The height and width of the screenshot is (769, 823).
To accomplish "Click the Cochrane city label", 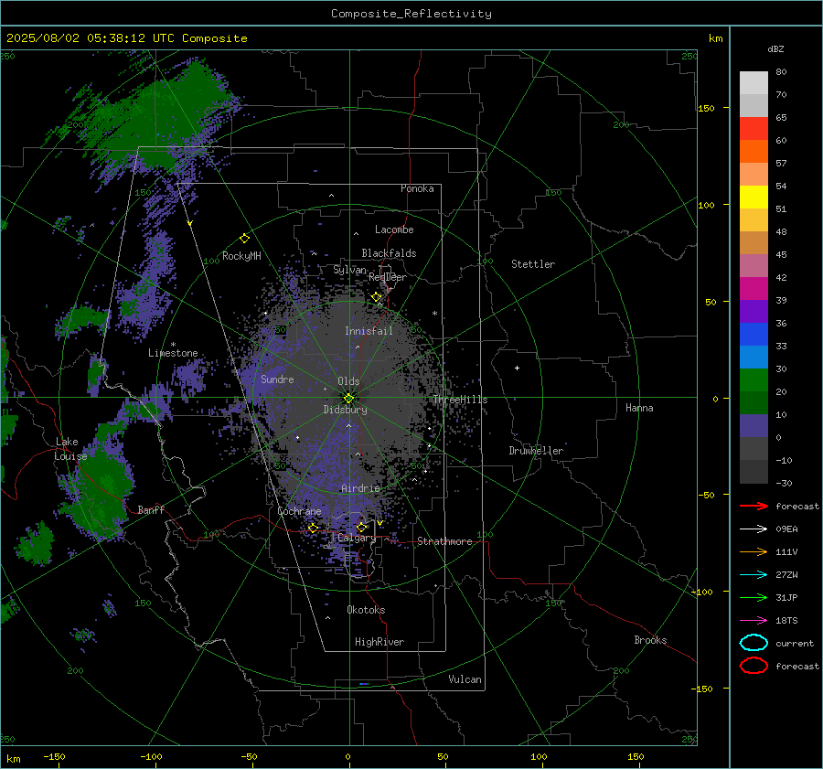I will click(299, 511).
